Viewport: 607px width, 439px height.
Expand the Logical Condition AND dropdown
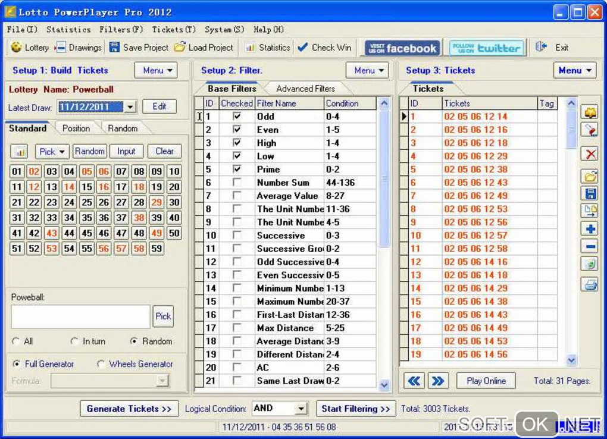pyautogui.click(x=301, y=409)
